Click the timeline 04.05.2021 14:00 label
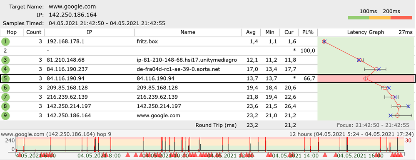The width and height of the screenshot is (416, 160). [x=295, y=155]
